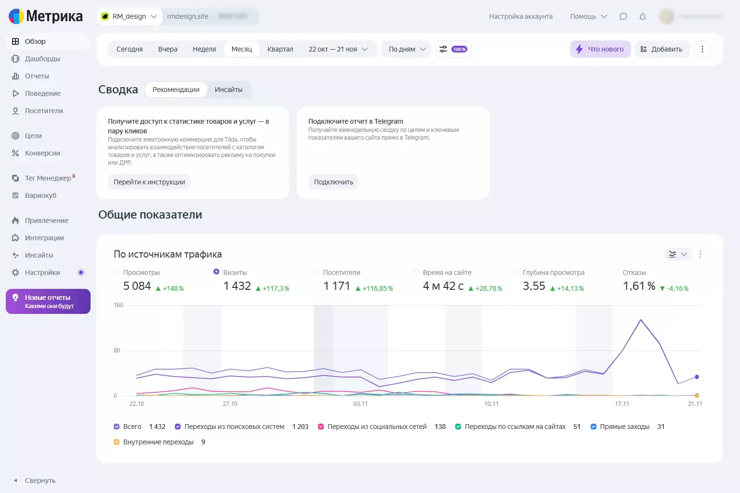
Task: Click the Тег Менеджер sidebar icon
Action: [x=15, y=178]
